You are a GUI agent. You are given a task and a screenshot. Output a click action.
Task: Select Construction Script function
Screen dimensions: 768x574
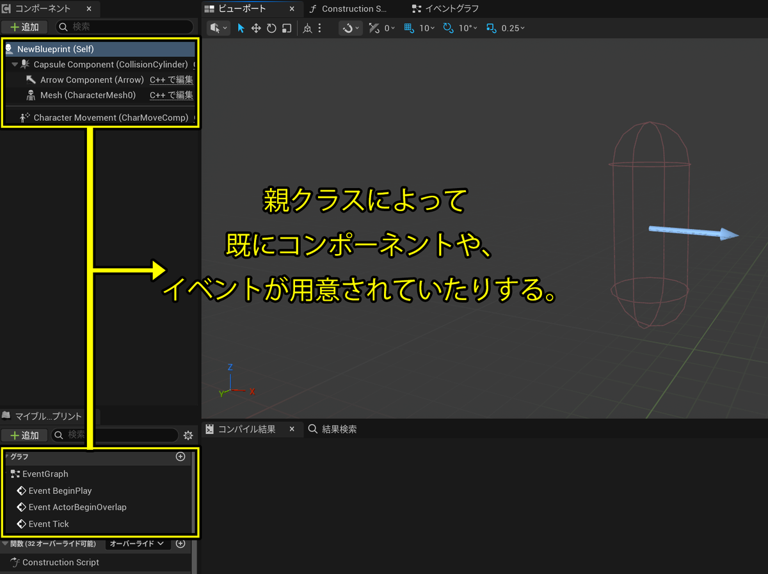coord(61,562)
